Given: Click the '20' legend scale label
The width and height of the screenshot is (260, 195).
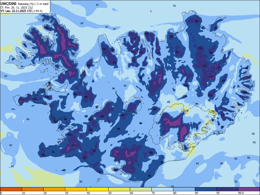Looking at the screenshot, I should pyautogui.click(x=45, y=193).
